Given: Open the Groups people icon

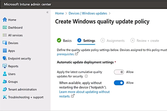Looking at the screenshot, I should click(5, 82).
